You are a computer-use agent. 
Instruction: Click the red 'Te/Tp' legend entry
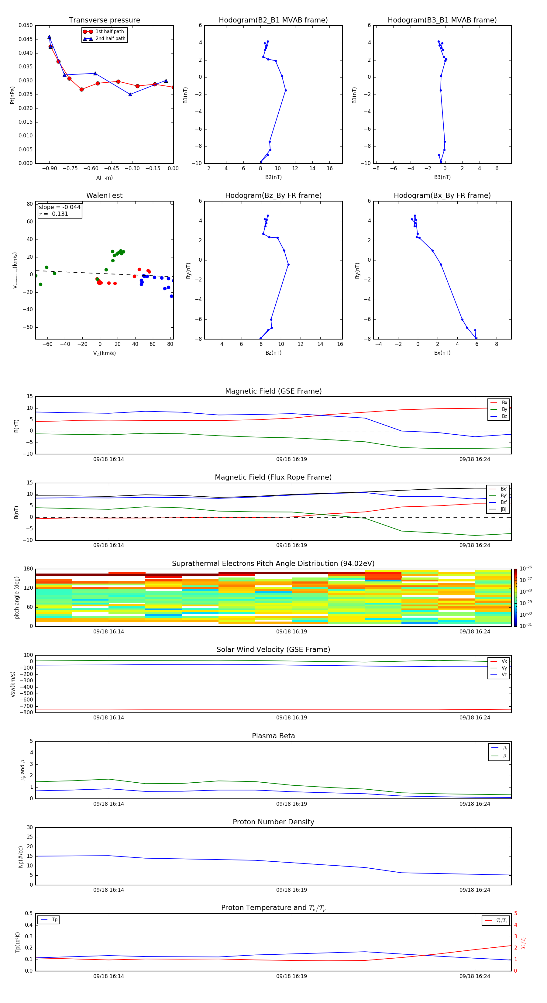click(496, 920)
